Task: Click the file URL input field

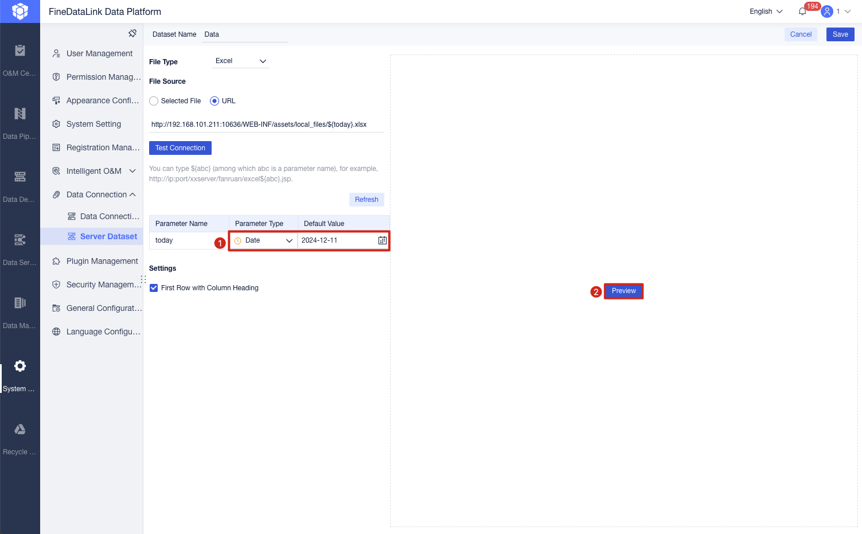Action: (267, 124)
